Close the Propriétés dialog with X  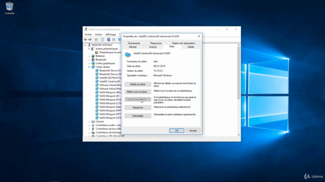(x=199, y=36)
